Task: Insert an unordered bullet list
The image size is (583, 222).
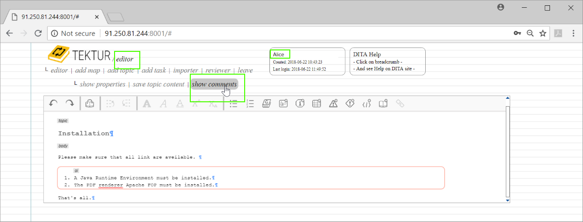Action: tap(233, 103)
